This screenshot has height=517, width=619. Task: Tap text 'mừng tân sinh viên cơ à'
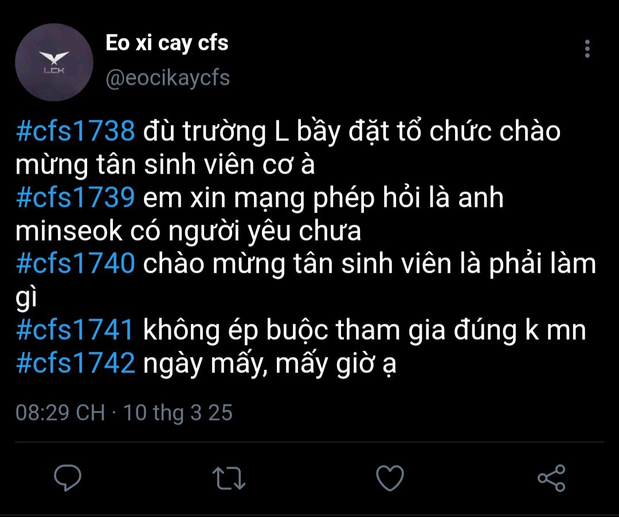coord(165,164)
